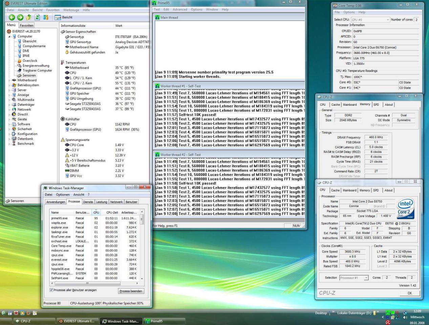Expand the Betriebssystem node in EVEREST tree
The height and width of the screenshot is (325, 429).
[x=9, y=85]
